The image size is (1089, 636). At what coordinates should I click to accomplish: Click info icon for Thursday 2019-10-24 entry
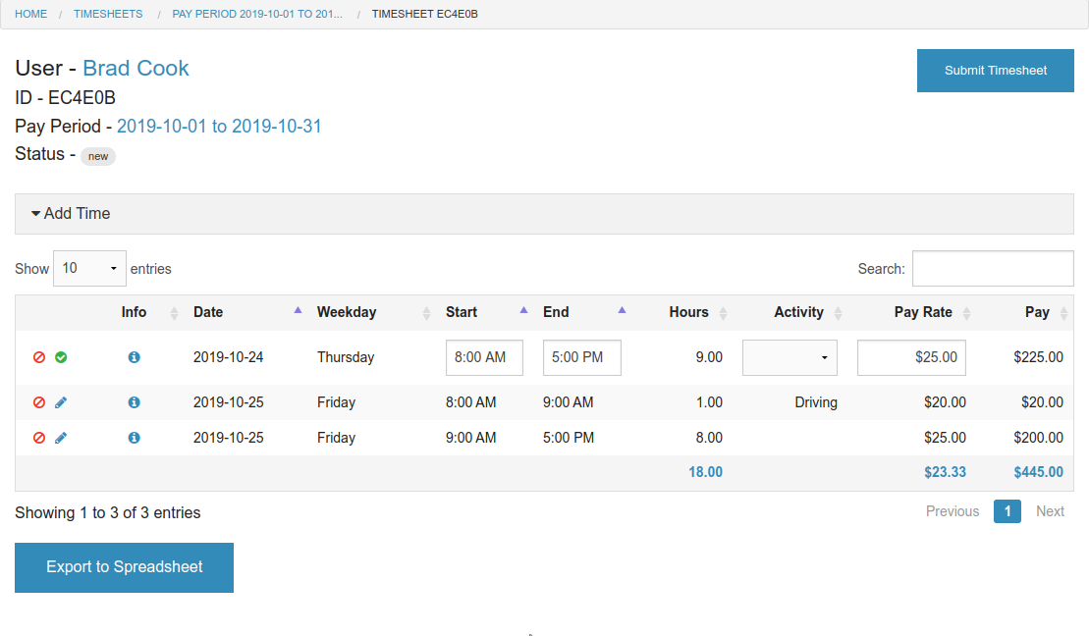pyautogui.click(x=135, y=358)
